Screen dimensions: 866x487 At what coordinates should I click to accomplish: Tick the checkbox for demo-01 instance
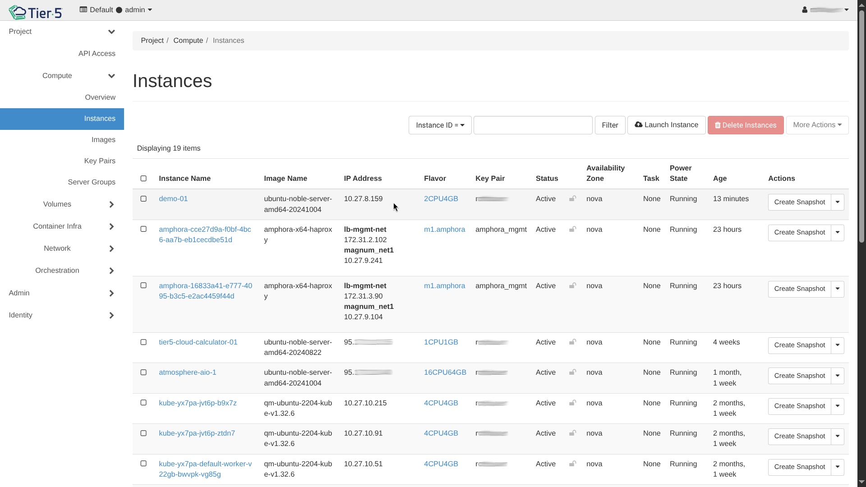(x=143, y=199)
